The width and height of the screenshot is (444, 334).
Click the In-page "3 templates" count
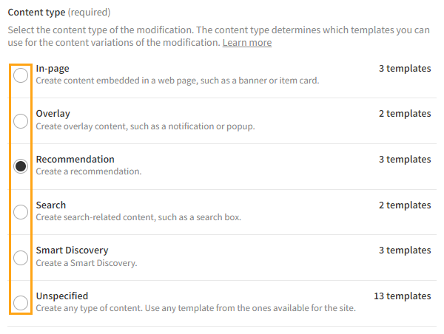click(404, 69)
